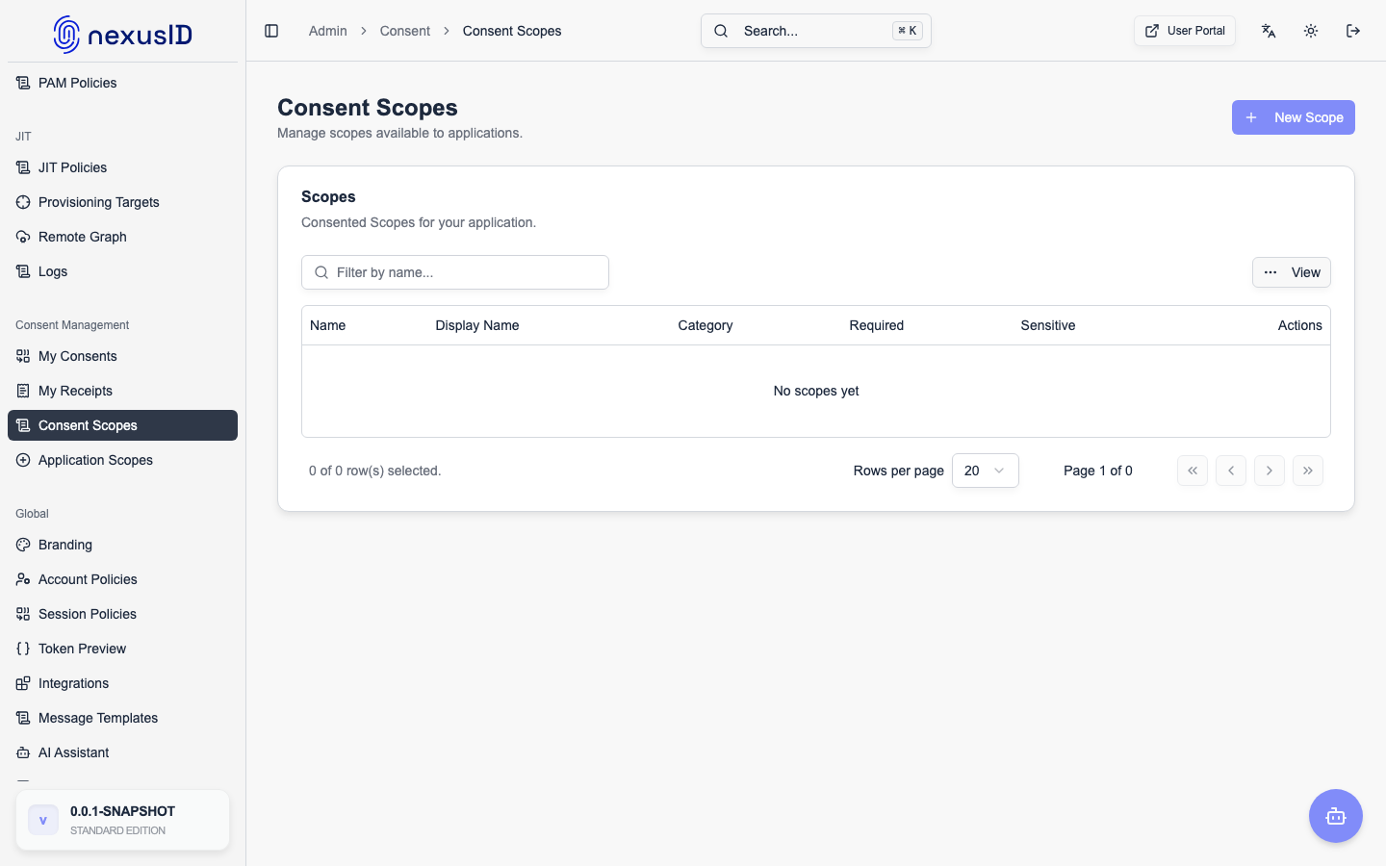Click the logout icon
This screenshot has width=1386, height=866.
tap(1353, 31)
